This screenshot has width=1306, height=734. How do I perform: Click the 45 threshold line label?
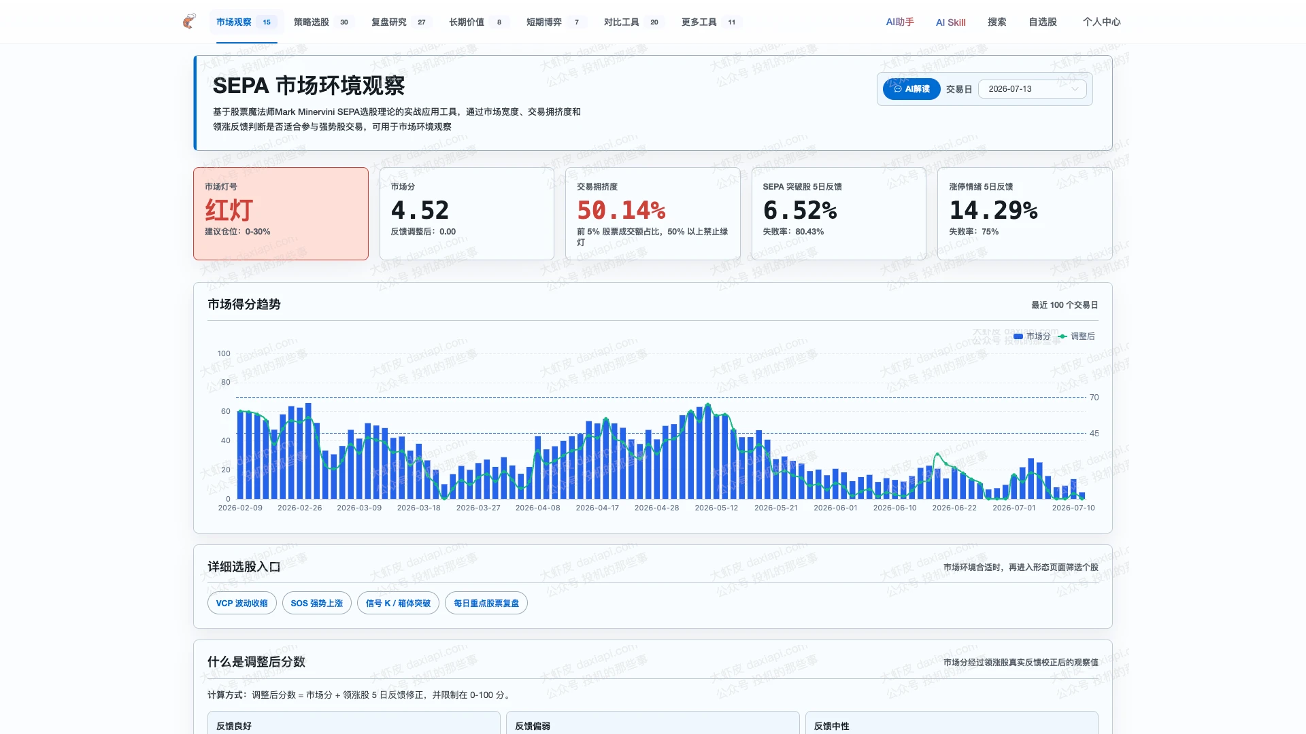click(x=1094, y=433)
